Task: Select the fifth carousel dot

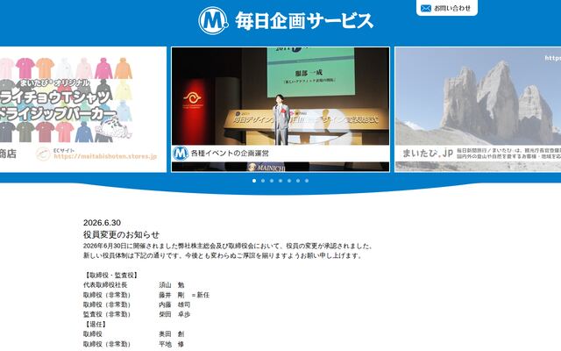Action: coord(289,181)
